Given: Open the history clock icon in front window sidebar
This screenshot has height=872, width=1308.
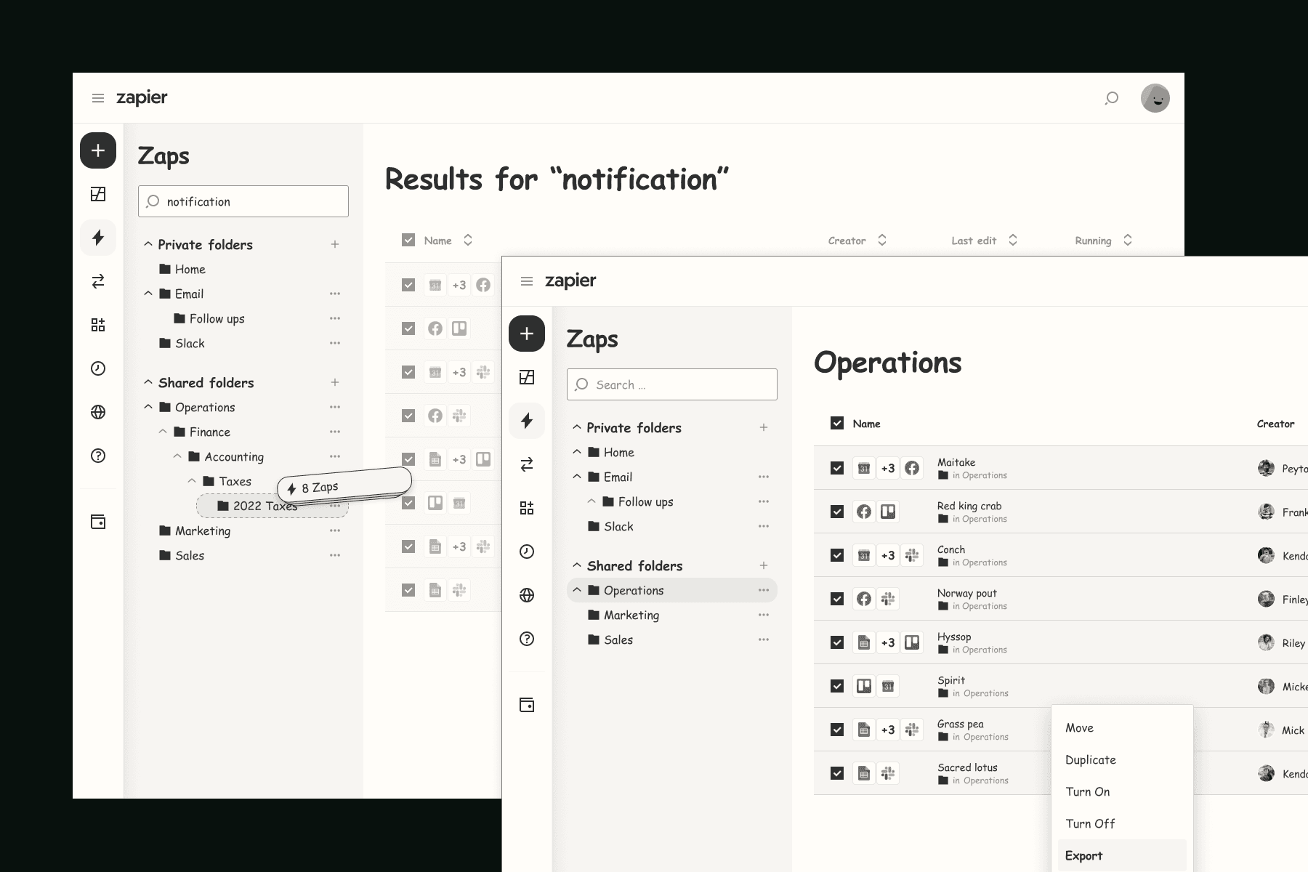Looking at the screenshot, I should coord(527,552).
